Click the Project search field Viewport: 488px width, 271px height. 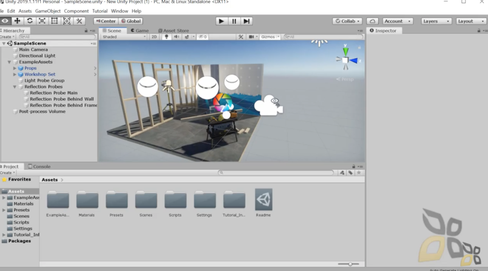[x=276, y=173]
